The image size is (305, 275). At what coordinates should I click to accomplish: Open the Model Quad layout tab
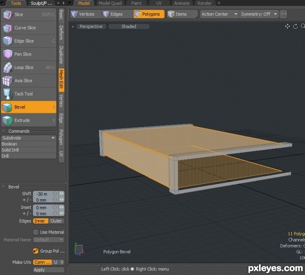(x=110, y=4)
